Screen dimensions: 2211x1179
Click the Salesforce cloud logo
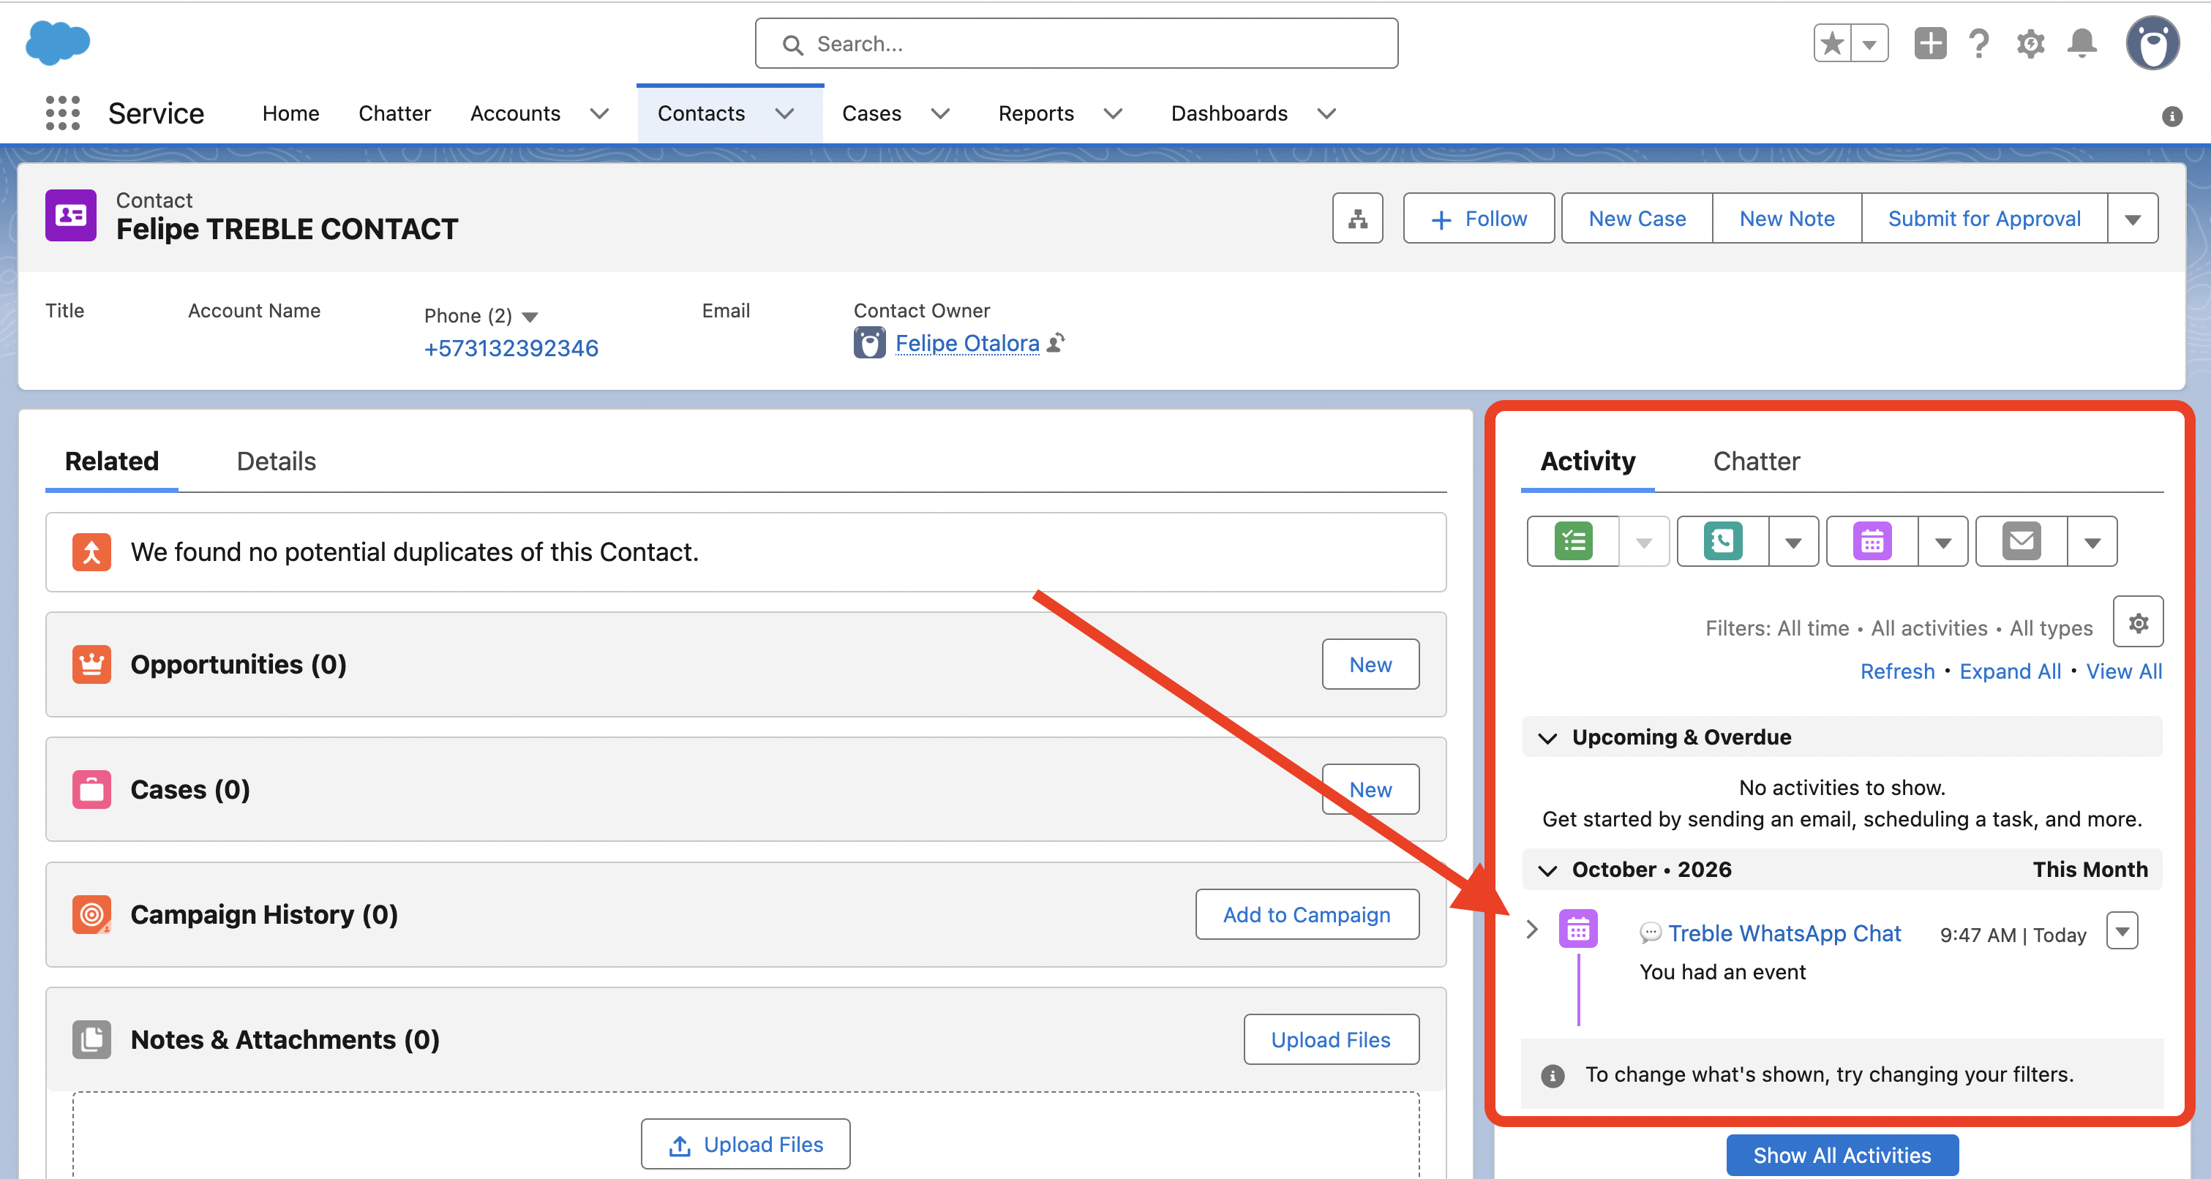click(58, 43)
